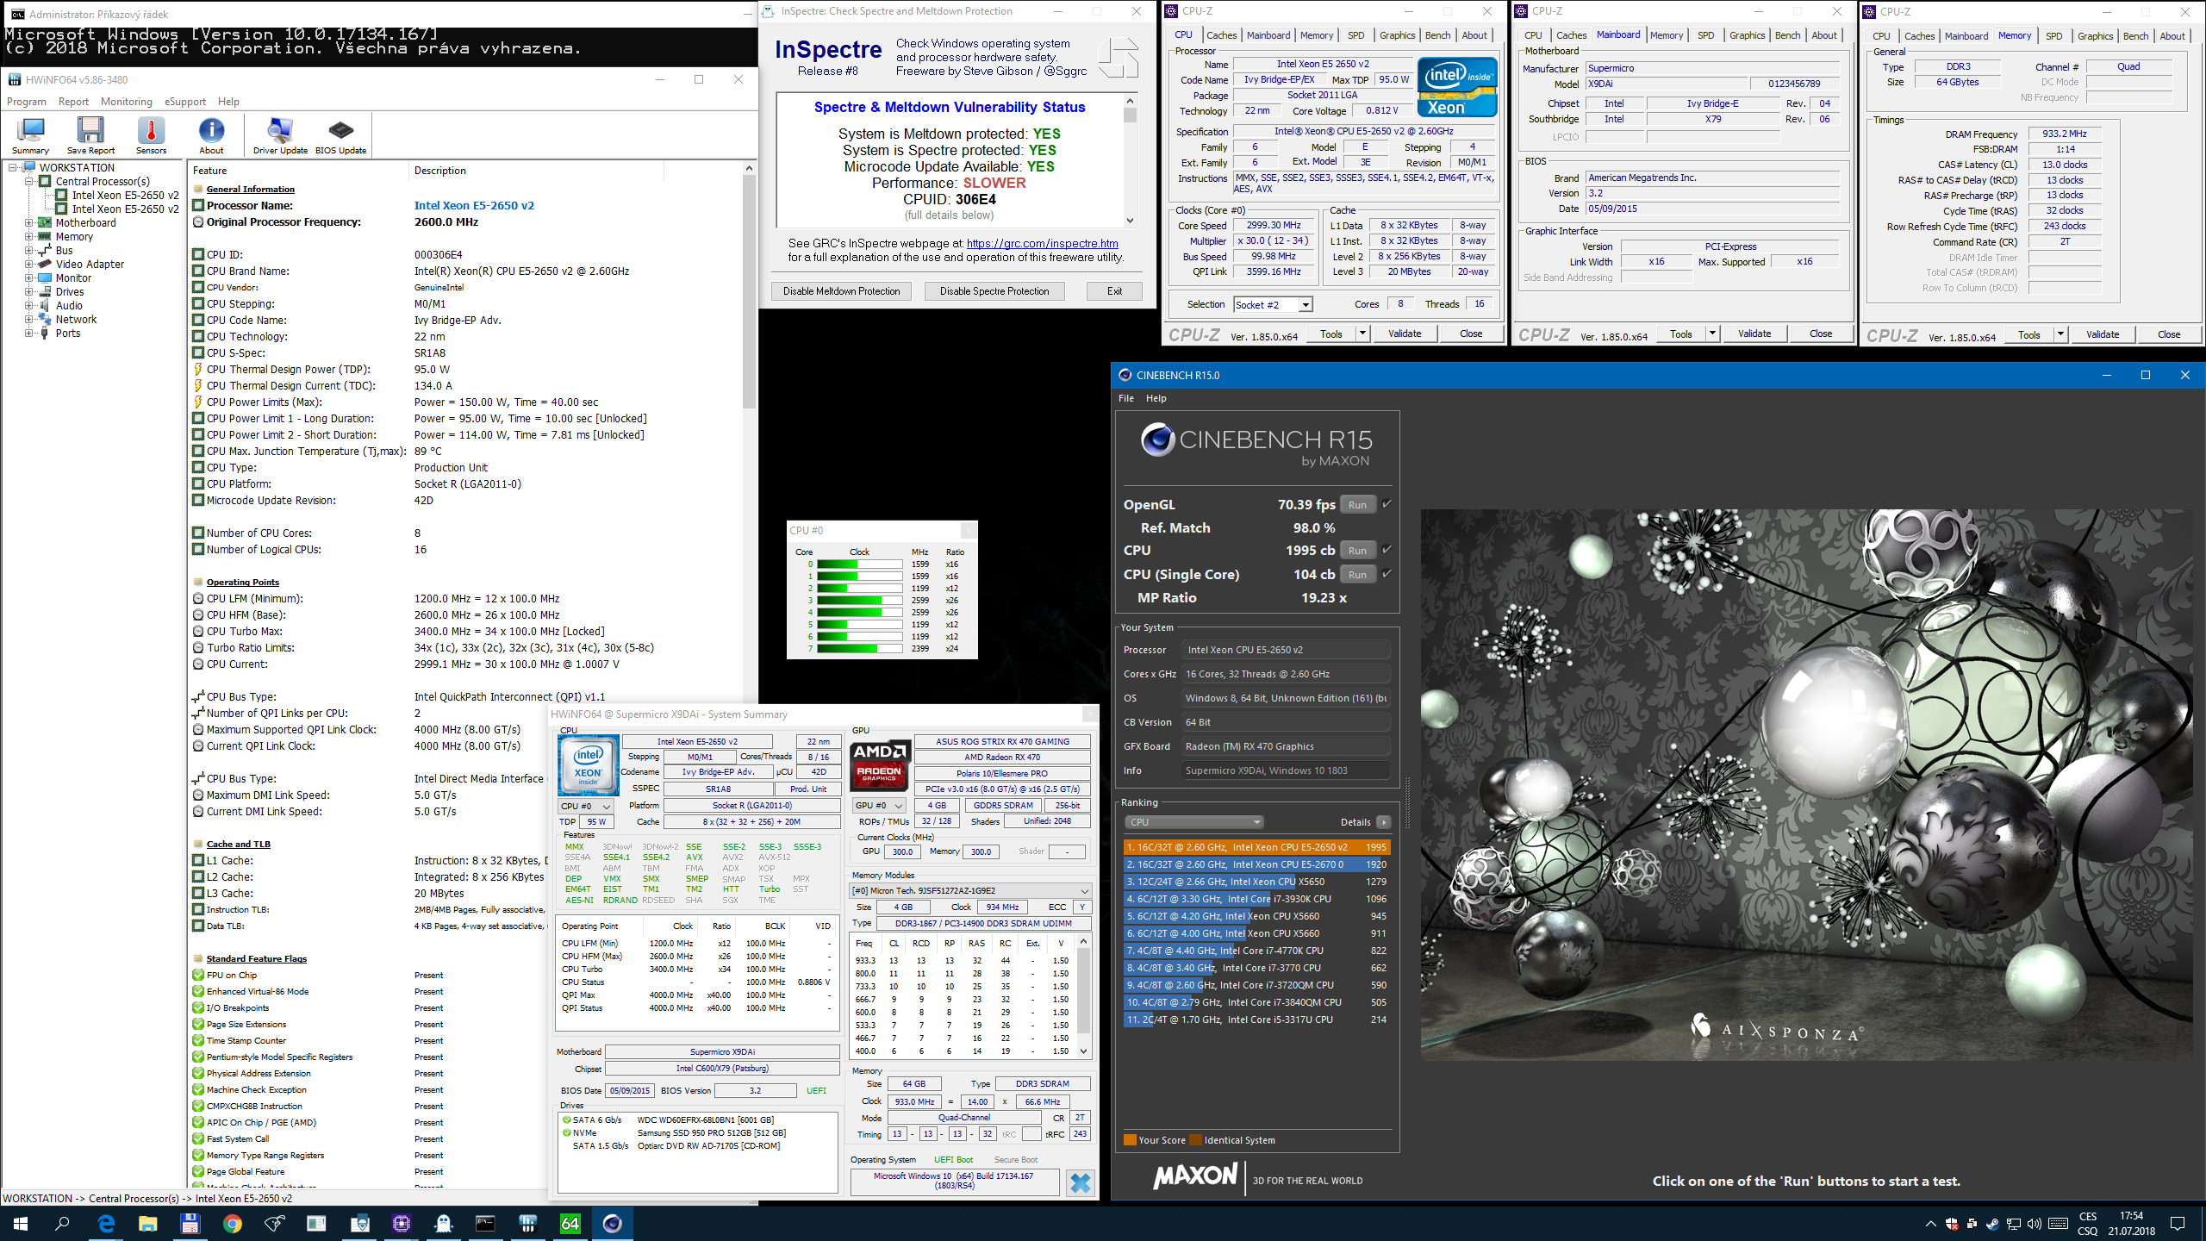Open SPD tab in CPU-Z Motherboard window
2206x1241 pixels.
[x=1705, y=35]
